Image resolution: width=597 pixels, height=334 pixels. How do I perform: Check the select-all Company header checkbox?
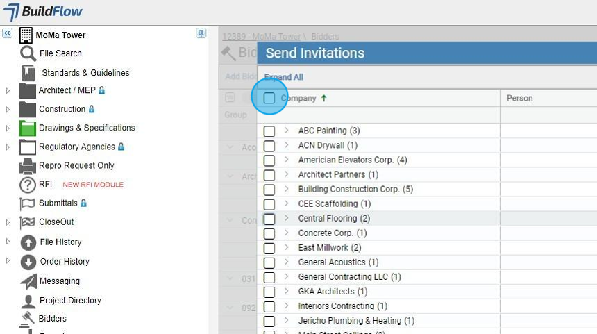click(269, 98)
